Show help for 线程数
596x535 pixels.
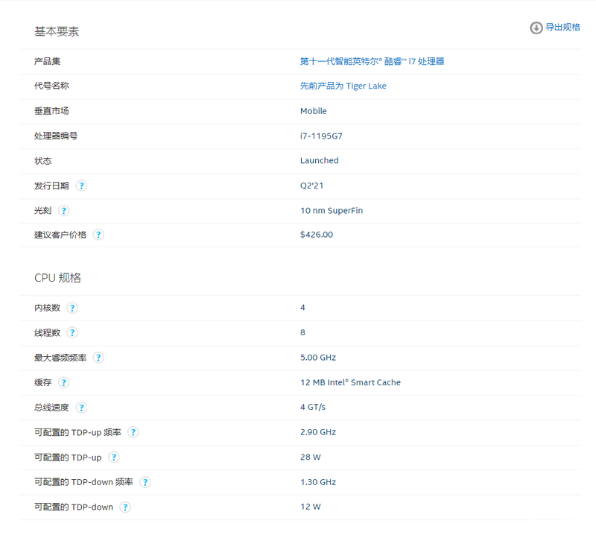(72, 333)
